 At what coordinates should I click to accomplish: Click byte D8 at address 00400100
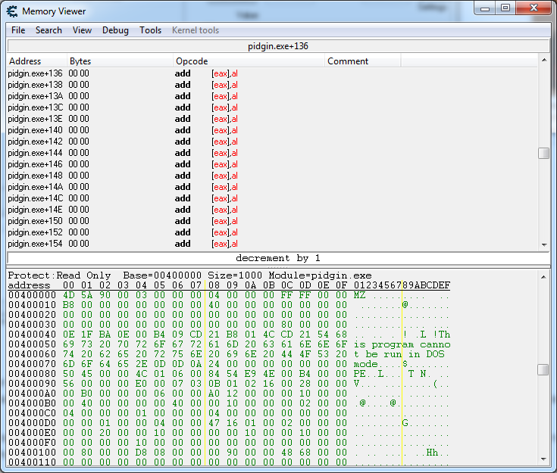(141, 453)
